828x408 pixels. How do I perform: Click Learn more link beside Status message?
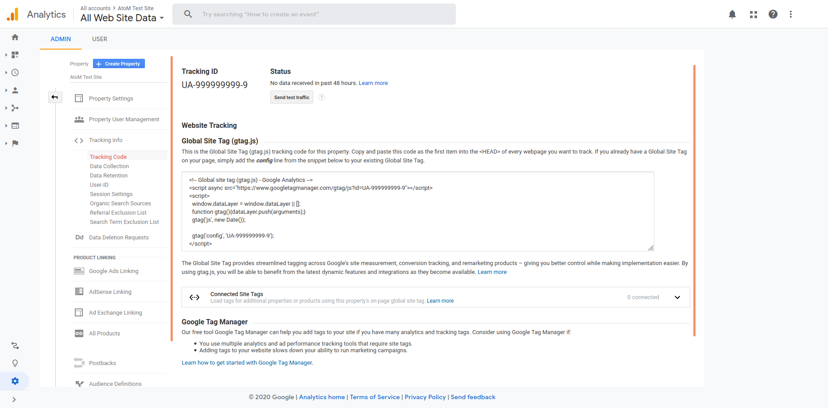click(373, 83)
